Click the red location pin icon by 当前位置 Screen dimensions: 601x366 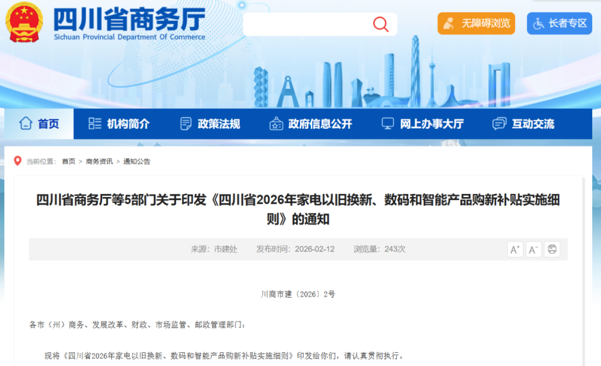(x=18, y=161)
